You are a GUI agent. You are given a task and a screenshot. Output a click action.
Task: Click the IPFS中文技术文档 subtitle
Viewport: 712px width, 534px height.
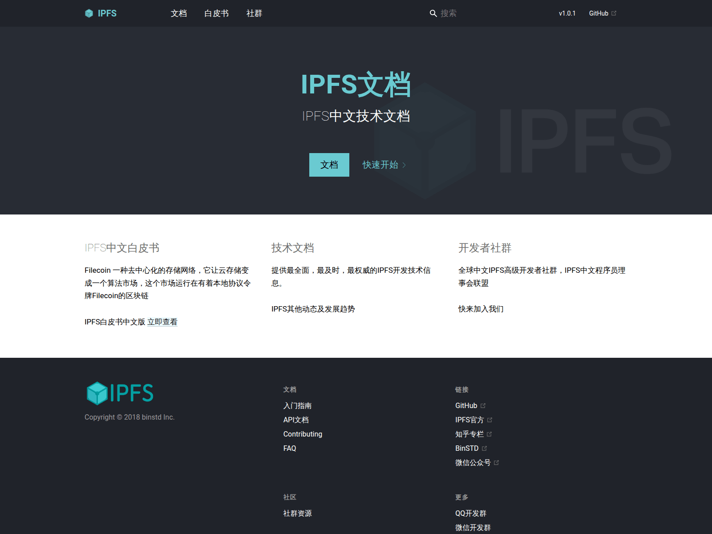click(x=356, y=116)
